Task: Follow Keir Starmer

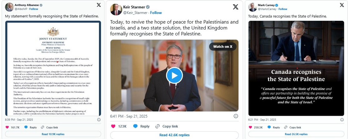Action: [x=156, y=13]
